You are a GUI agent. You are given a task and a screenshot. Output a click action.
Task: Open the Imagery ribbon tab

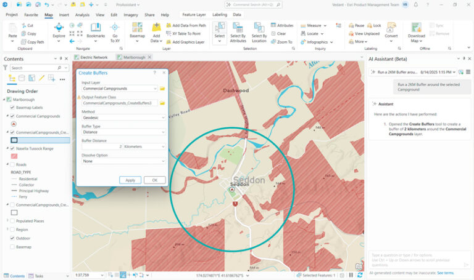[x=131, y=15]
